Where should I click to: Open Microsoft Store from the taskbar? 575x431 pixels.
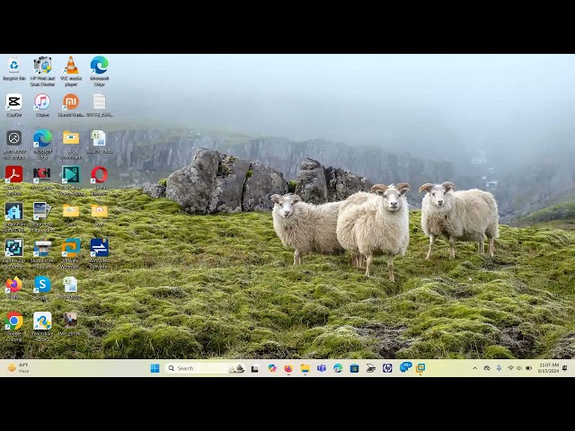point(354,368)
